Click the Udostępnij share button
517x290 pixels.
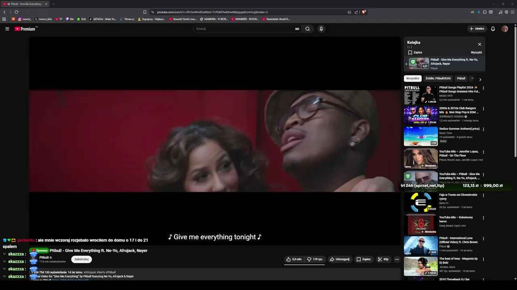click(340, 259)
